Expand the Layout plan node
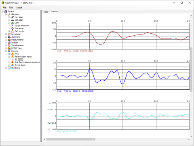The width and height of the screenshot is (194, 146). [x=6, y=34]
